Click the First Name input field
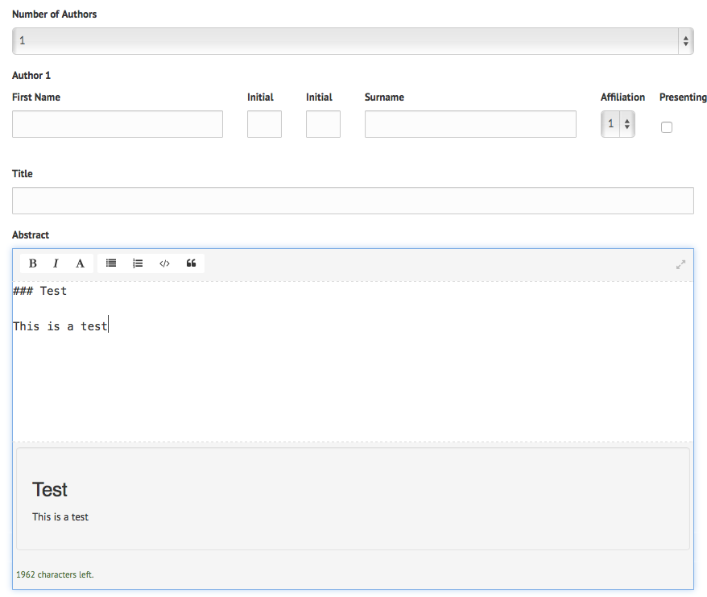The width and height of the screenshot is (707, 597). point(118,124)
